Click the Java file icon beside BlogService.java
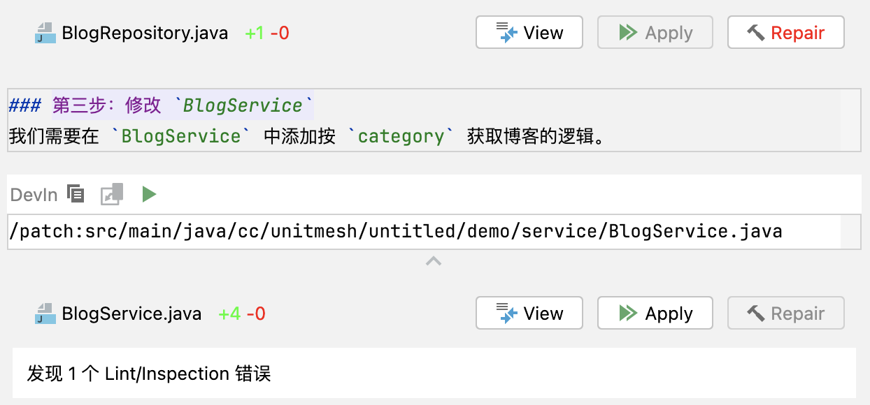This screenshot has width=870, height=405. click(45, 314)
